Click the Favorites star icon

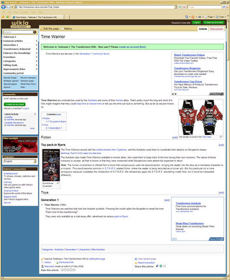[3, 17]
